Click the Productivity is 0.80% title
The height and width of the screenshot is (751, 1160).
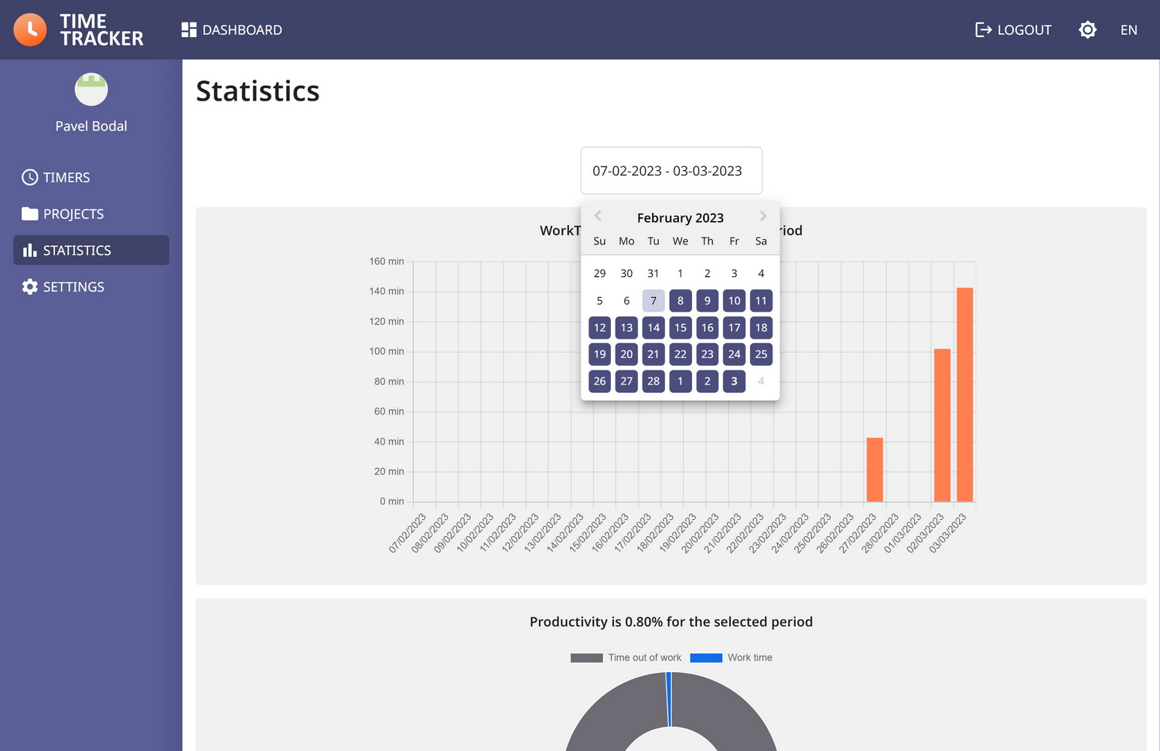(671, 622)
